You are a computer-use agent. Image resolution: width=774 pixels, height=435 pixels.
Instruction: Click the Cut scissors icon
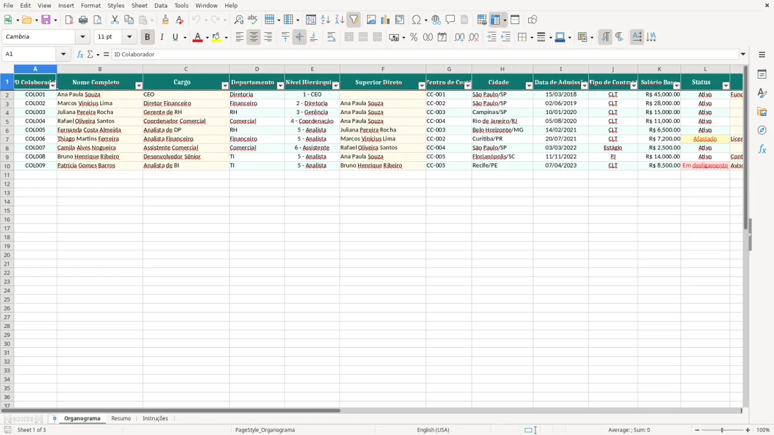click(x=115, y=20)
